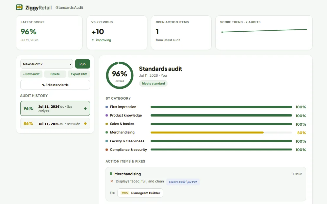Click the Compliance & security progress bar

tap(221, 149)
